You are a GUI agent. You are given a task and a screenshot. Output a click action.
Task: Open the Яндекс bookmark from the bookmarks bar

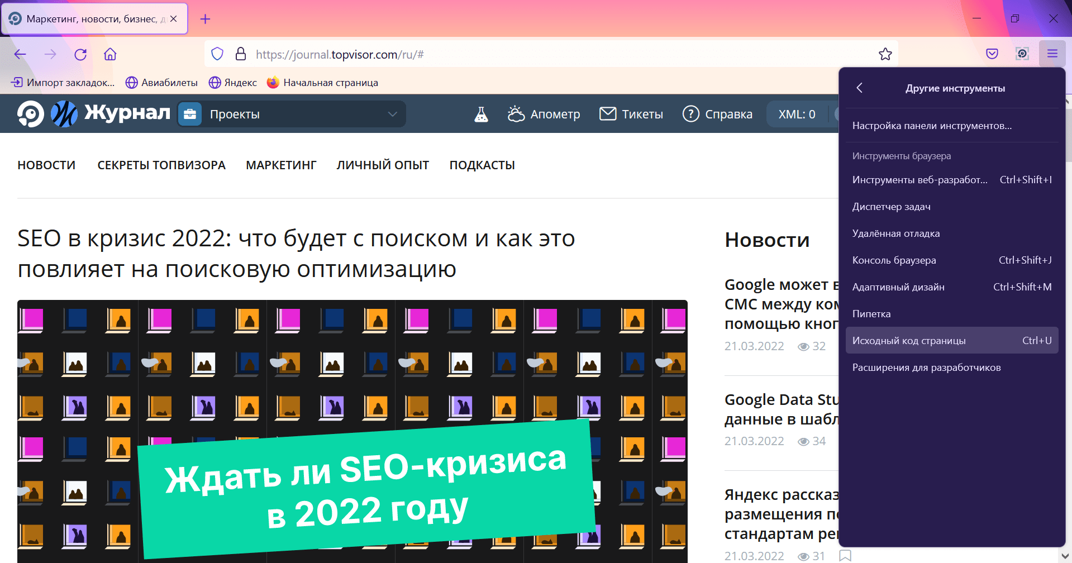point(233,82)
